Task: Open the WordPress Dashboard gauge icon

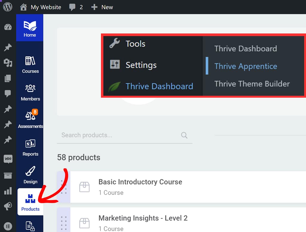Action: point(8,28)
